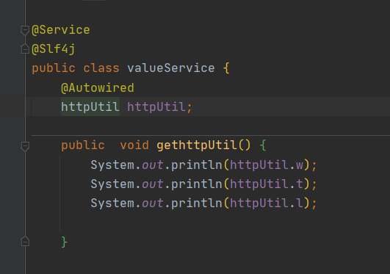Click the gethttpUtil method name
Viewport: 390px width, 274px height.
click(x=197, y=145)
